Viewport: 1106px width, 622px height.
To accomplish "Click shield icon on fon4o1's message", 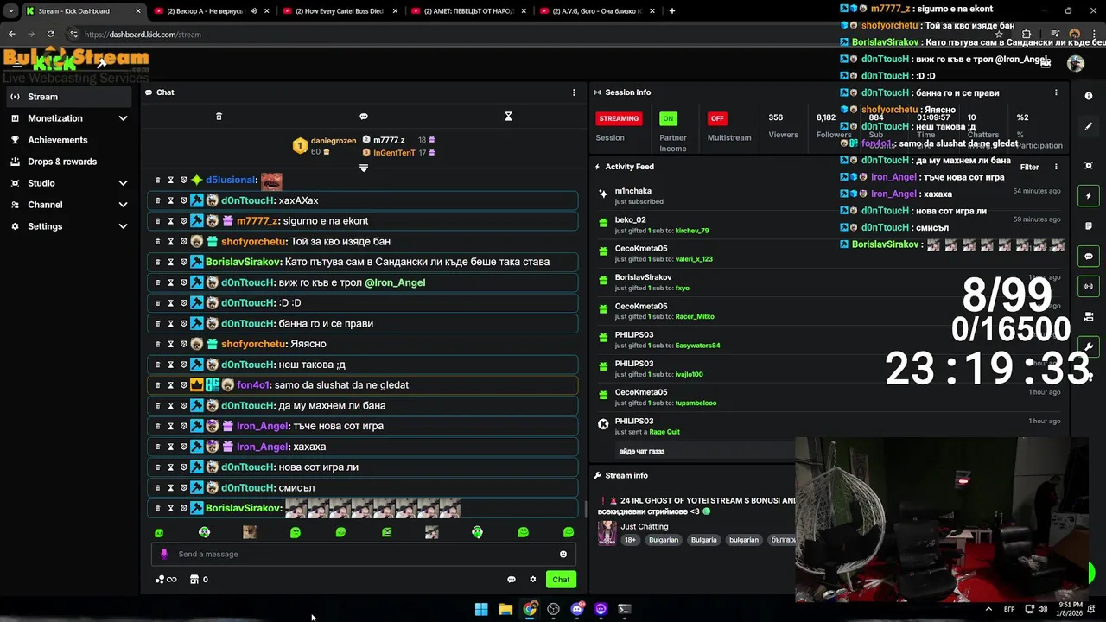I will click(x=183, y=385).
